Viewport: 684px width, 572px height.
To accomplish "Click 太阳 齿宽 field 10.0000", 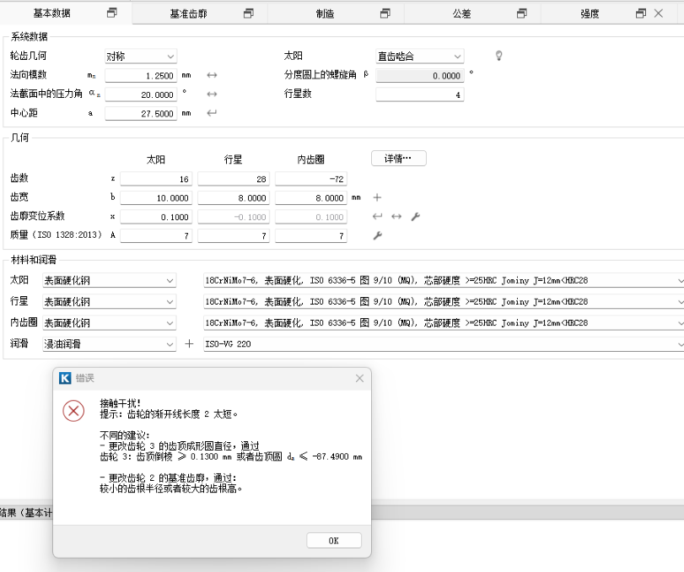I will (x=156, y=197).
